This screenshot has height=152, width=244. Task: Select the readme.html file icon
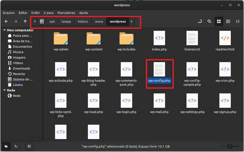225,38
